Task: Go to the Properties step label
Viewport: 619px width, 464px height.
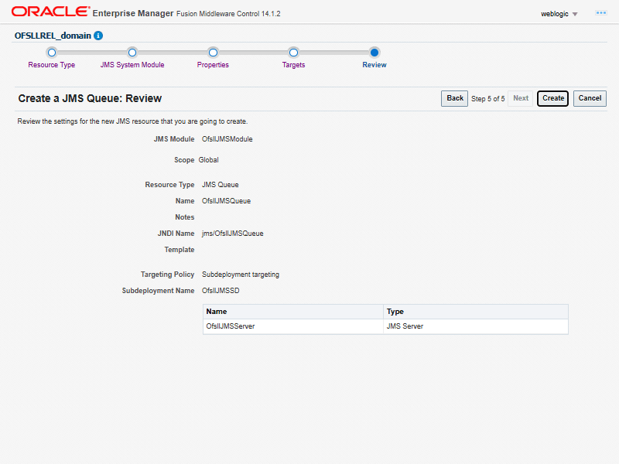Action: pos(213,65)
